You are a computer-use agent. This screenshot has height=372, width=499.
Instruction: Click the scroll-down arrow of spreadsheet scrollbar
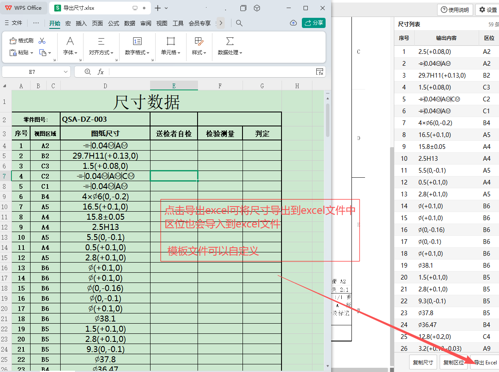click(327, 366)
